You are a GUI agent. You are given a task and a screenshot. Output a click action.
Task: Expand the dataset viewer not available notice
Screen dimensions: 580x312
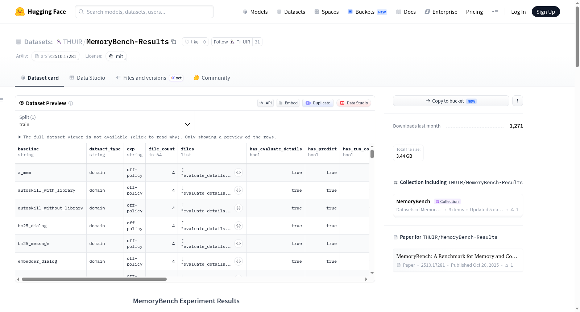pyautogui.click(x=147, y=137)
